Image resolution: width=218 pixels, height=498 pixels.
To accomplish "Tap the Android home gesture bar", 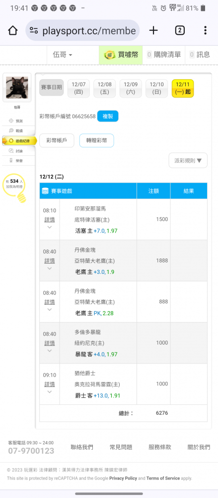I will tap(109, 494).
